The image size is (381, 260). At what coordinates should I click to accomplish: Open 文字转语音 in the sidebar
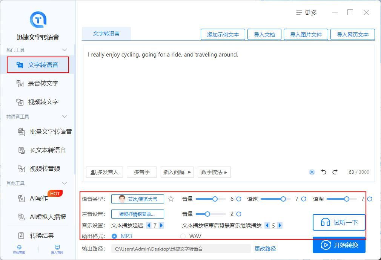click(x=38, y=65)
